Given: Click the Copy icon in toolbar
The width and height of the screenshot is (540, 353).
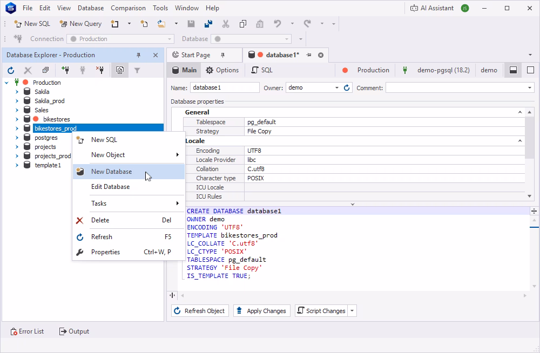Looking at the screenshot, I should tap(243, 24).
